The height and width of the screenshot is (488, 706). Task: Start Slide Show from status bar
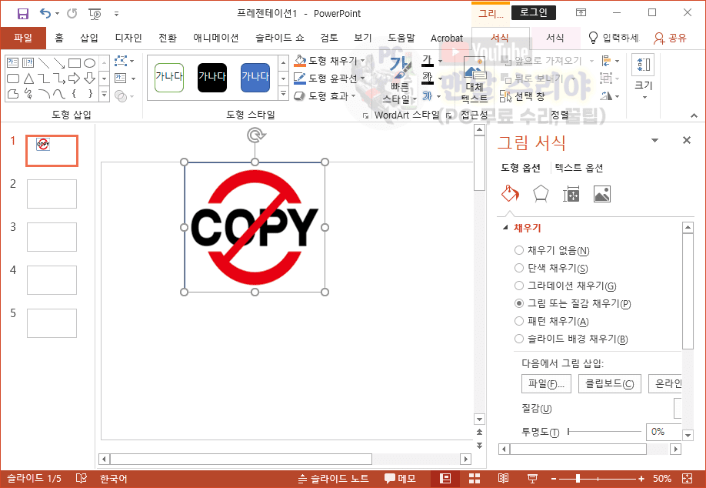[532, 479]
